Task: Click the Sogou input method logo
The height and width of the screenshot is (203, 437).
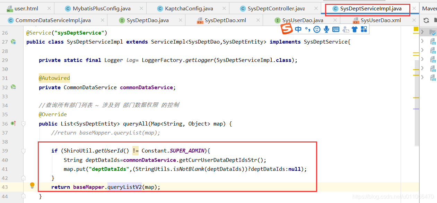Action: click(x=287, y=29)
